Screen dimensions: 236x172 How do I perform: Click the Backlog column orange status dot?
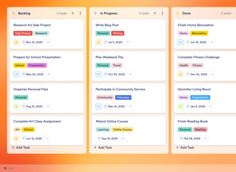pos(13,13)
